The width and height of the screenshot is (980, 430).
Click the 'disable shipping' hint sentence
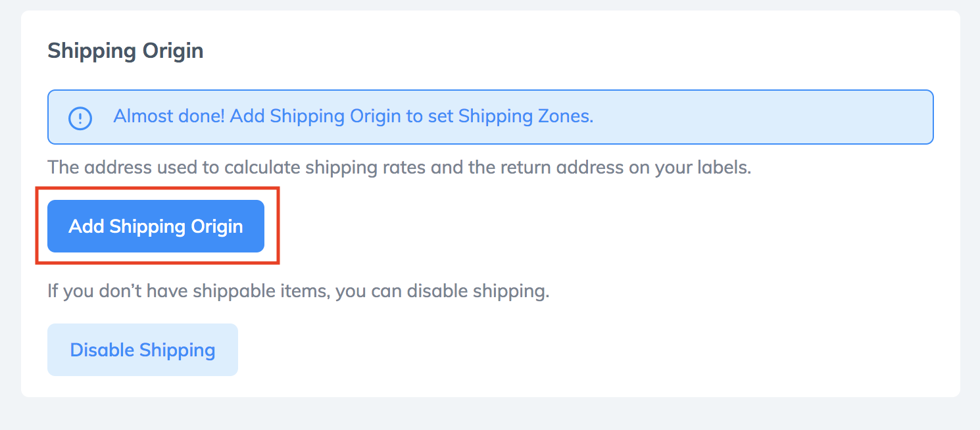tap(299, 291)
